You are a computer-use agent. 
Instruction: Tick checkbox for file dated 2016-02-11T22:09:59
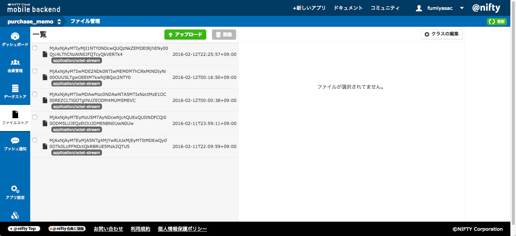(x=35, y=140)
